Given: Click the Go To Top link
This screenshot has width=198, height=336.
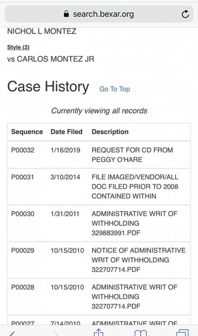Looking at the screenshot, I should [x=114, y=89].
